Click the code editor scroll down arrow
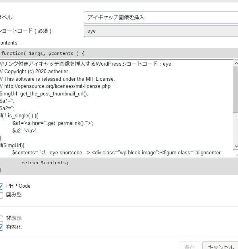 236,146
